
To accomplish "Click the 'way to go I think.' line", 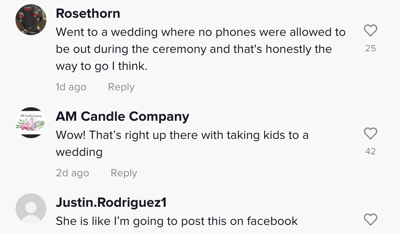I will click(101, 66).
